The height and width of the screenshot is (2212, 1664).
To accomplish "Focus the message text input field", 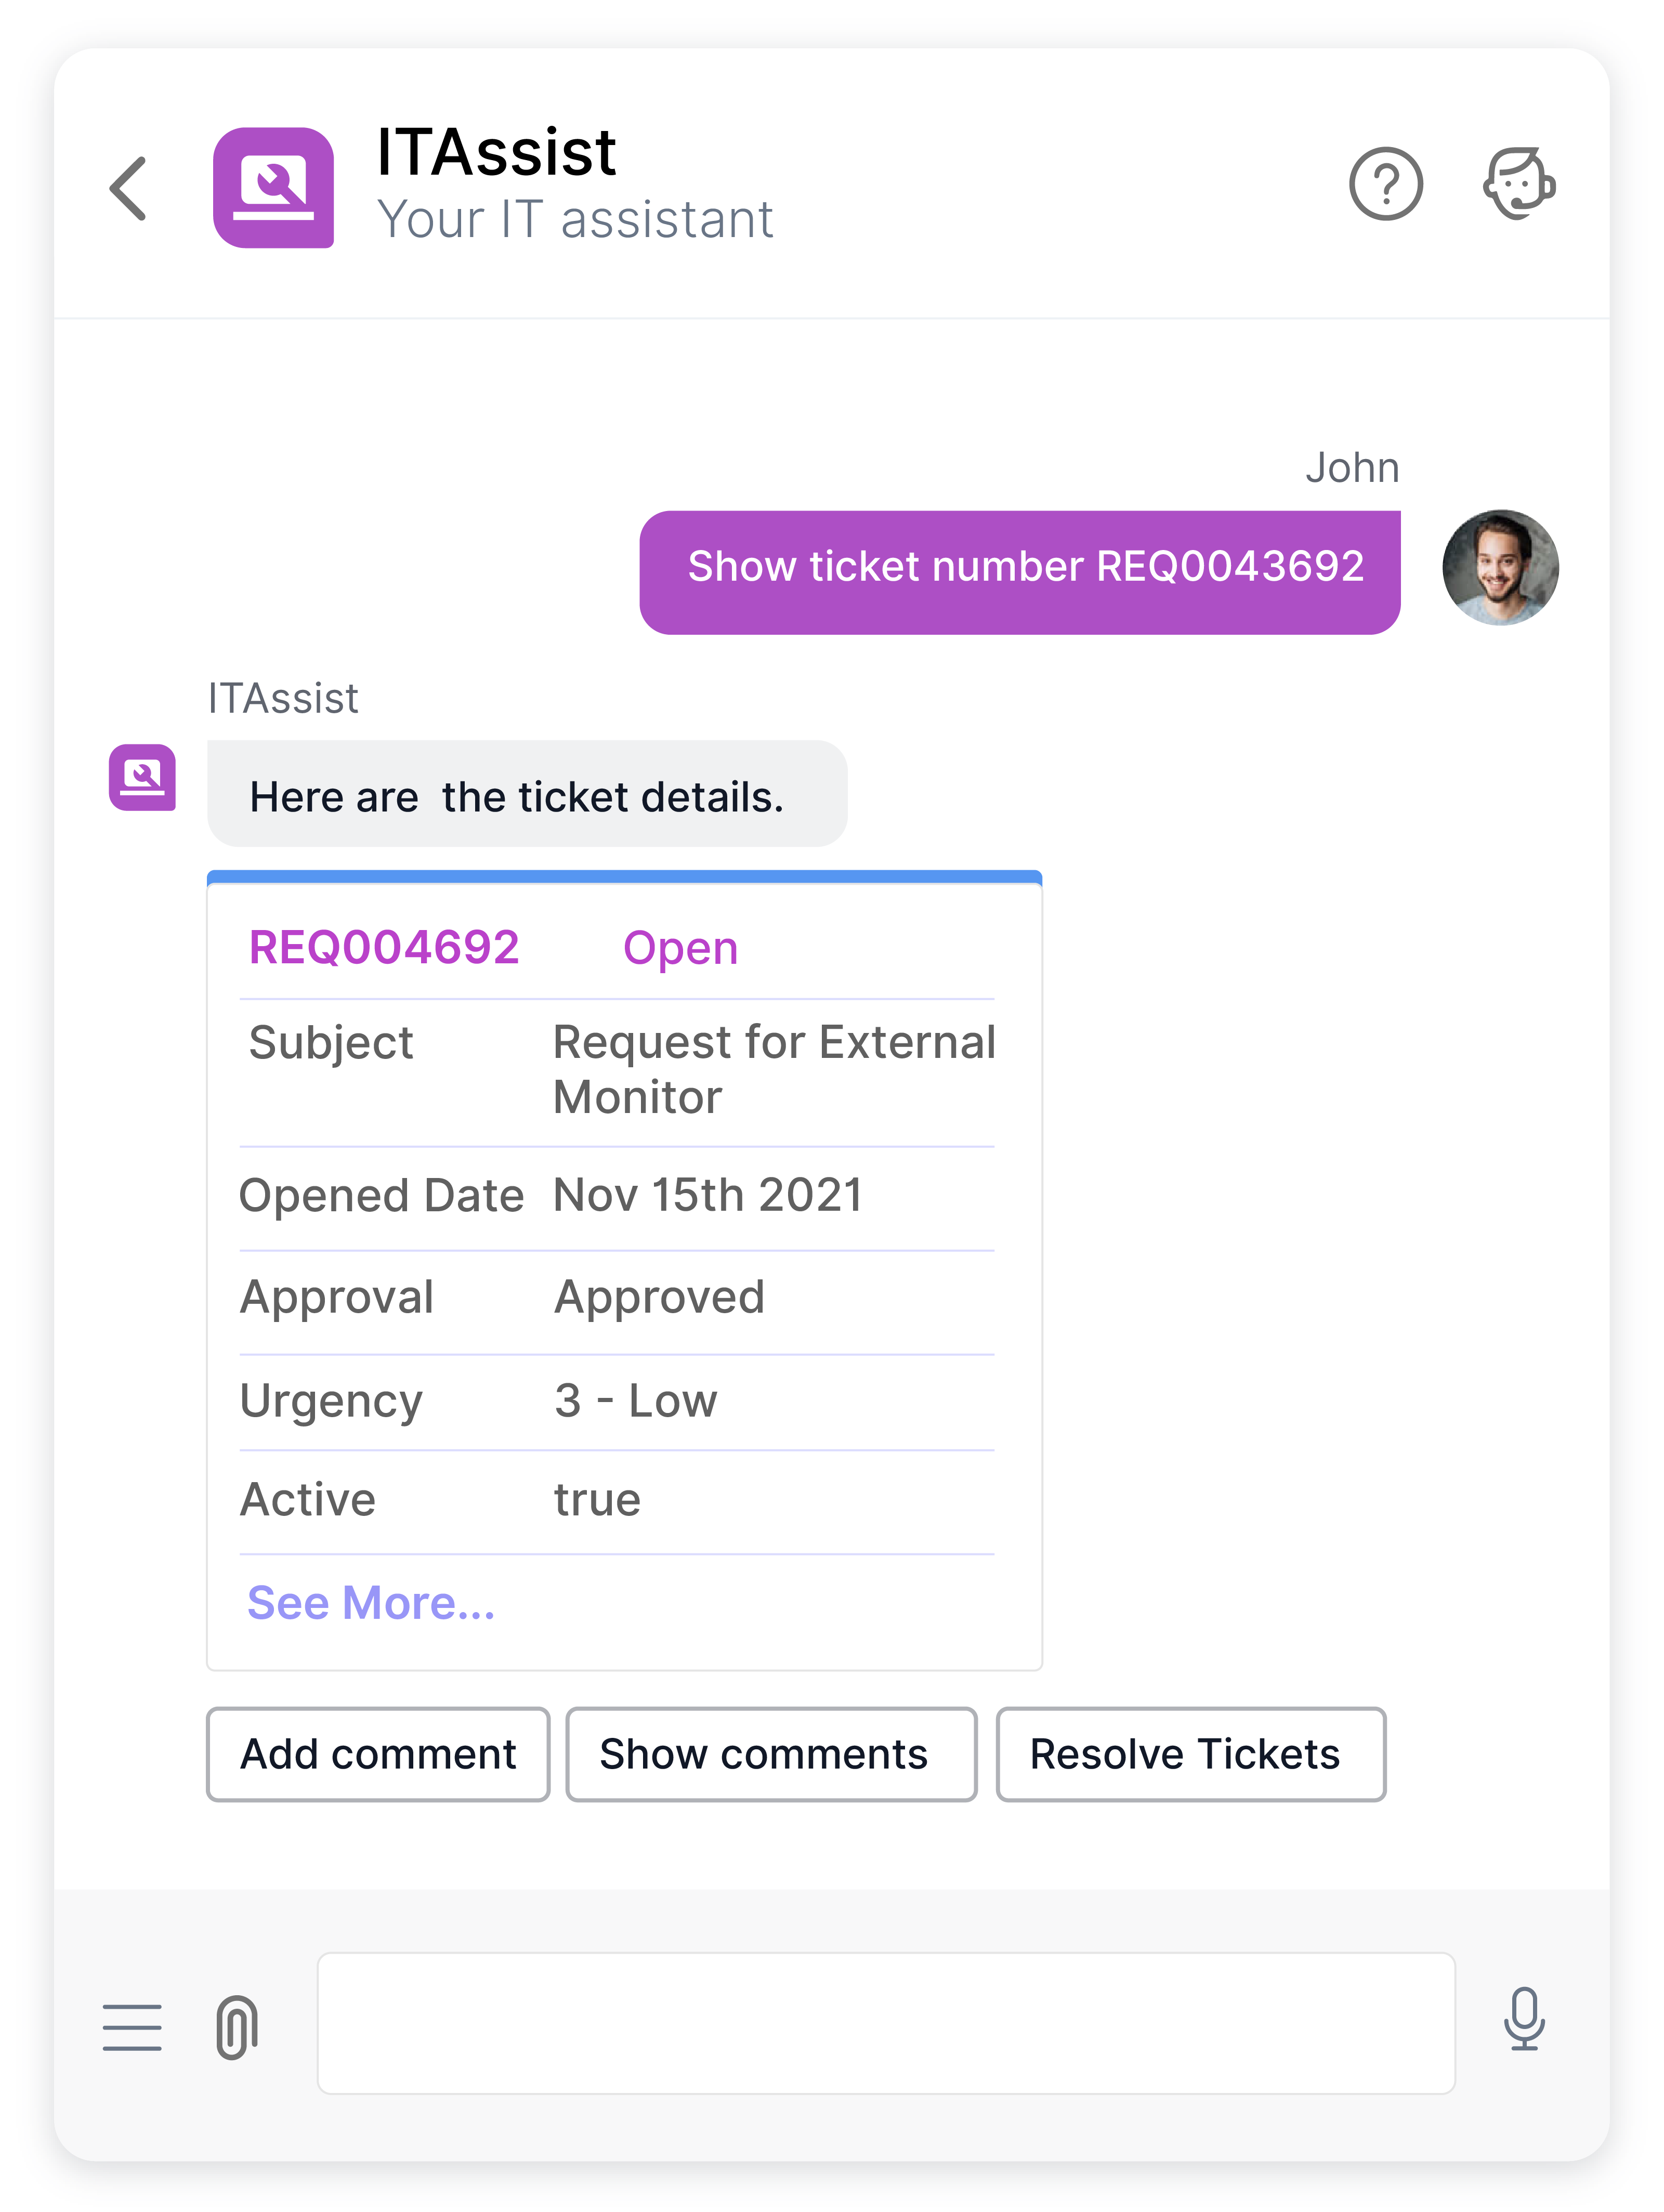I will pyautogui.click(x=886, y=2023).
